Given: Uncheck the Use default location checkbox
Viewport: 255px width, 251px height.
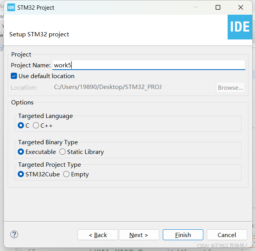Looking at the screenshot, I should point(14,76).
